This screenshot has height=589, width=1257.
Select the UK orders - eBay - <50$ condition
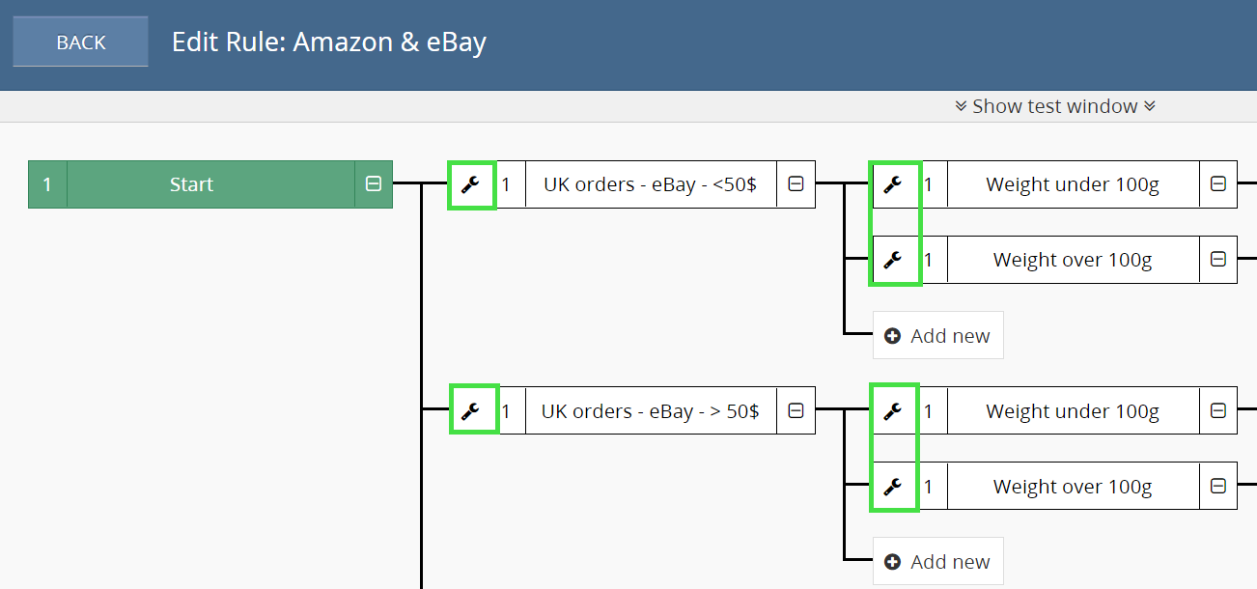click(x=650, y=184)
